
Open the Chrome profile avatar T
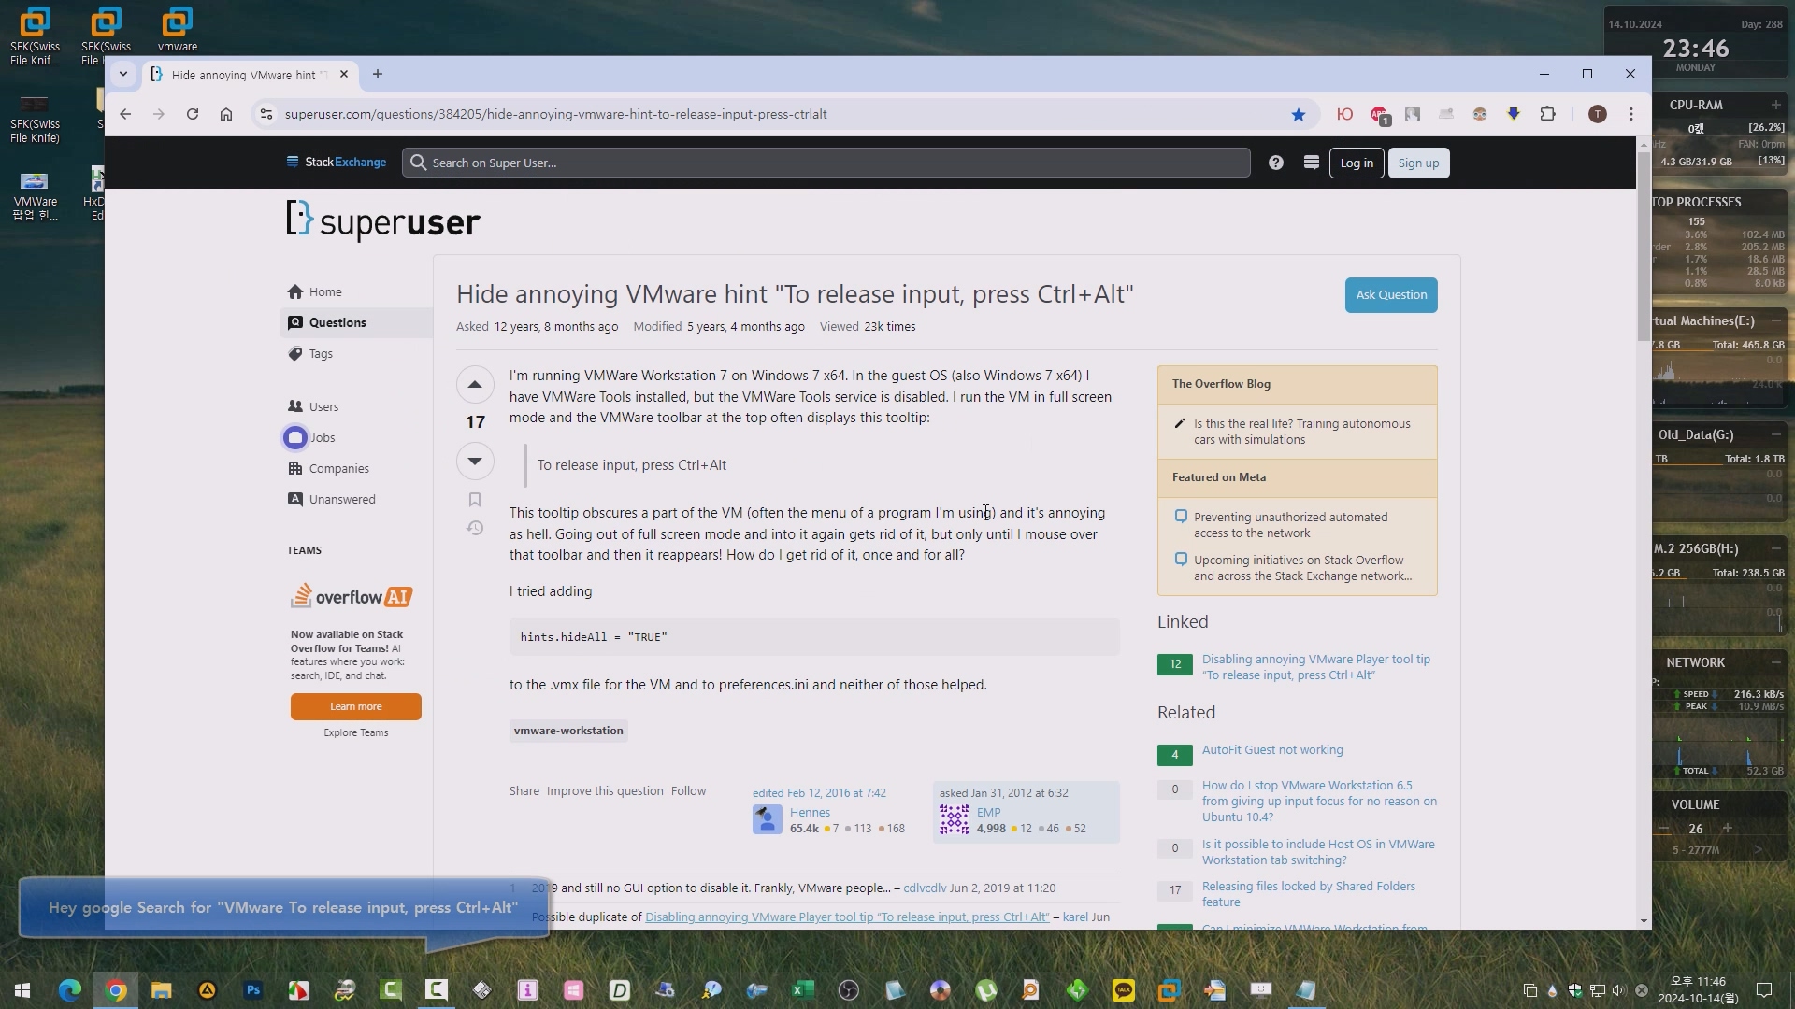point(1598,114)
